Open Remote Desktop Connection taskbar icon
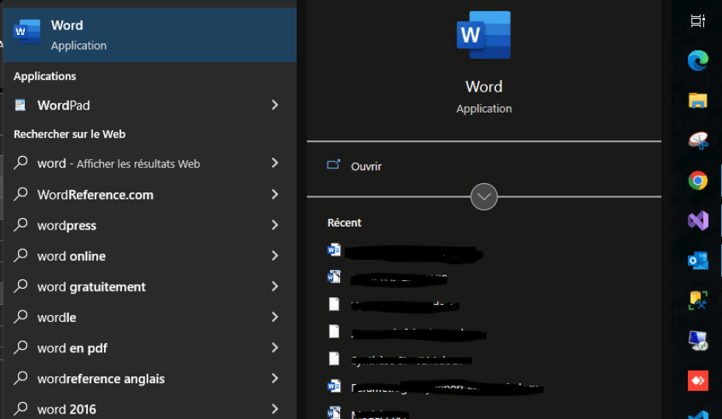722x419 pixels. [x=698, y=341]
